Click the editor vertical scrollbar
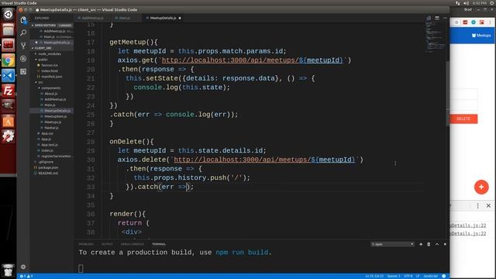 point(448,94)
